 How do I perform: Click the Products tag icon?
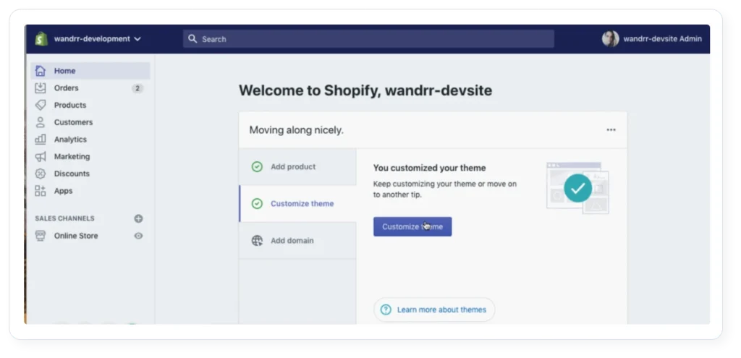(41, 105)
